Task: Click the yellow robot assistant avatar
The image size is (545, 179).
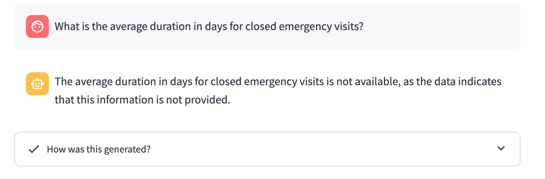Action: click(x=37, y=84)
